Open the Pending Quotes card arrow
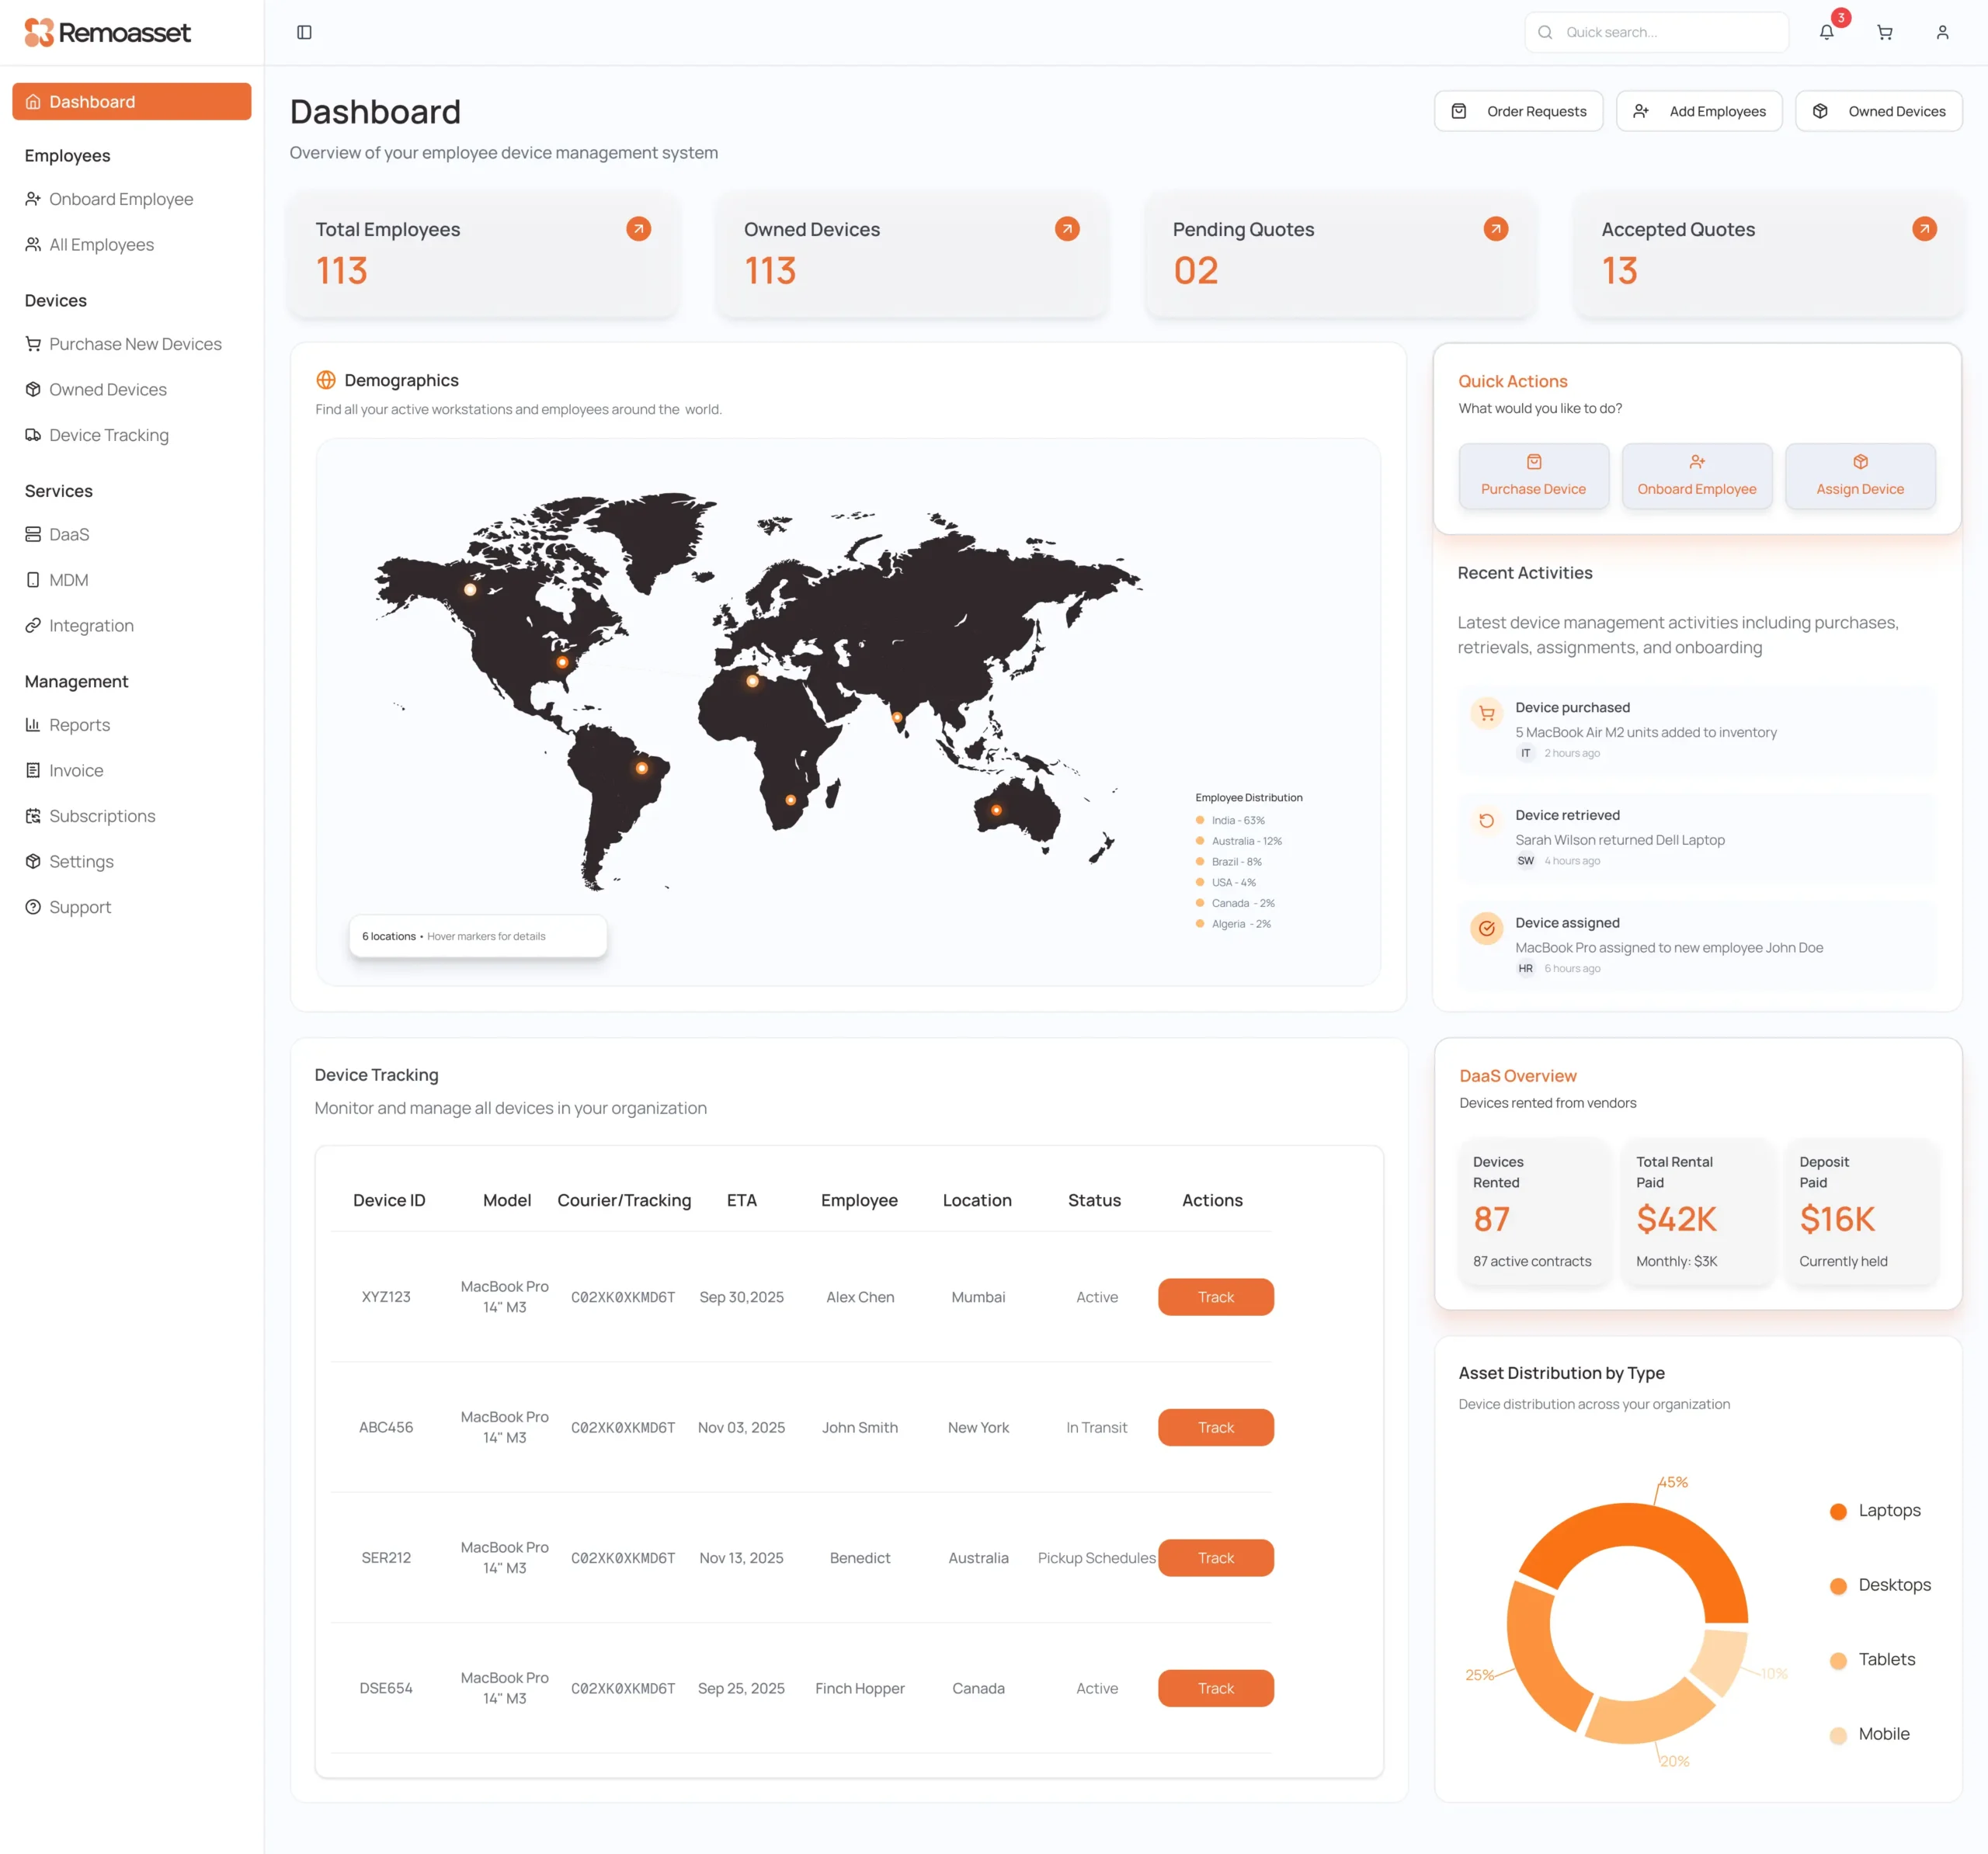 coord(1495,228)
